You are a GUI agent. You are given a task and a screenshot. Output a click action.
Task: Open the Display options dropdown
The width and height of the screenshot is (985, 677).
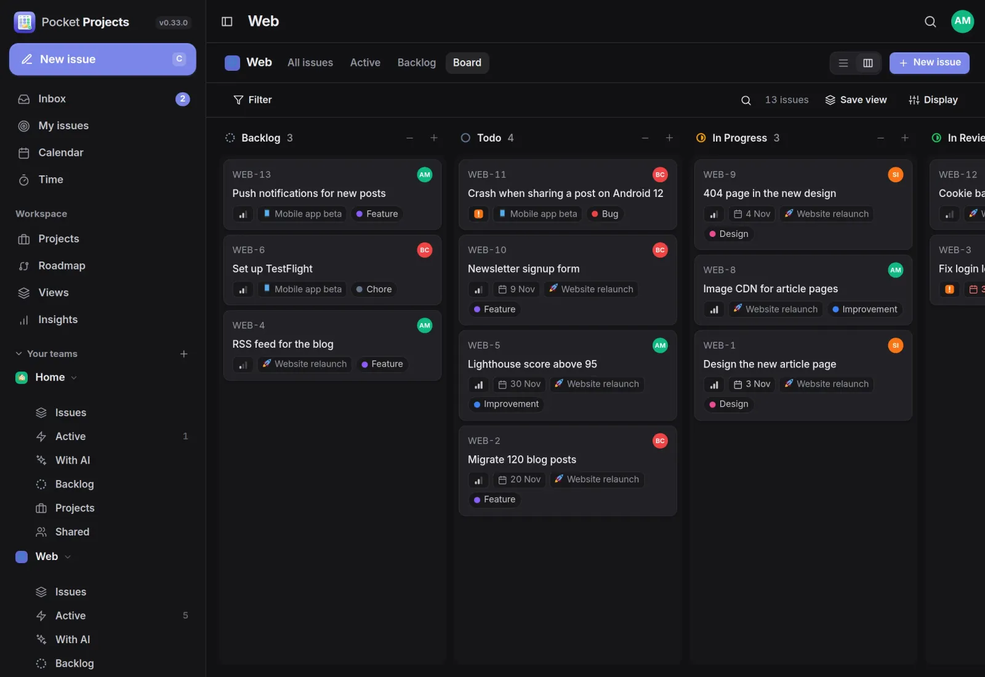tap(933, 100)
